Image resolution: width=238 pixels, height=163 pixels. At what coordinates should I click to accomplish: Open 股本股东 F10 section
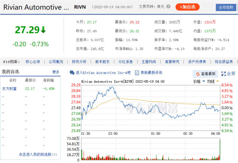coord(102,62)
